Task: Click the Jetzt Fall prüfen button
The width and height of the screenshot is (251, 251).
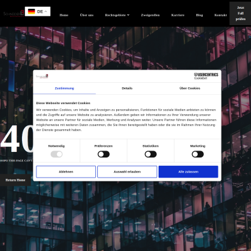Action: tap(240, 13)
